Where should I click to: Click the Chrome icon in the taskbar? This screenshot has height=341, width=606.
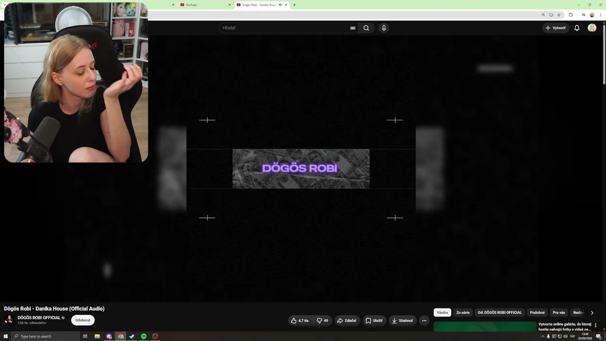tap(121, 336)
